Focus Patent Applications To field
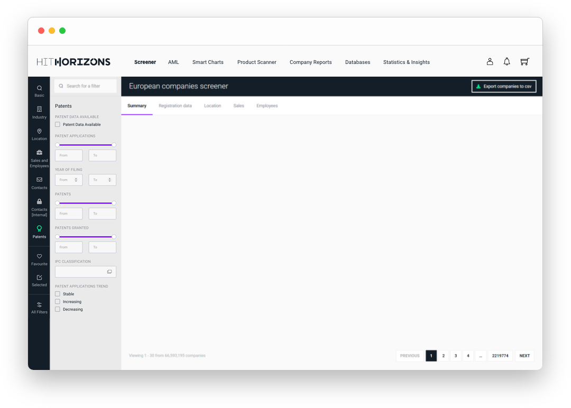Viewport: 571px width, 408px height. (103, 155)
